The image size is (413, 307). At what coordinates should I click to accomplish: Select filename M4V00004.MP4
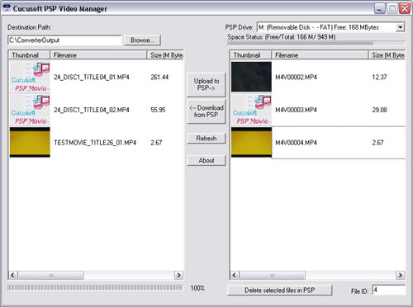click(296, 143)
